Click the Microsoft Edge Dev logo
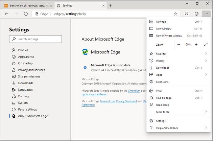The width and height of the screenshot is (213, 141). tap(85, 52)
